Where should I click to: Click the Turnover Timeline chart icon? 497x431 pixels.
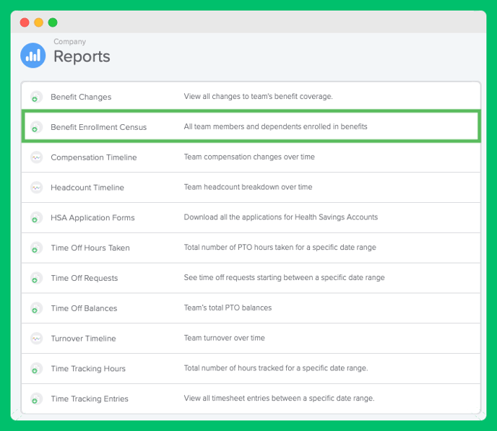pos(36,338)
